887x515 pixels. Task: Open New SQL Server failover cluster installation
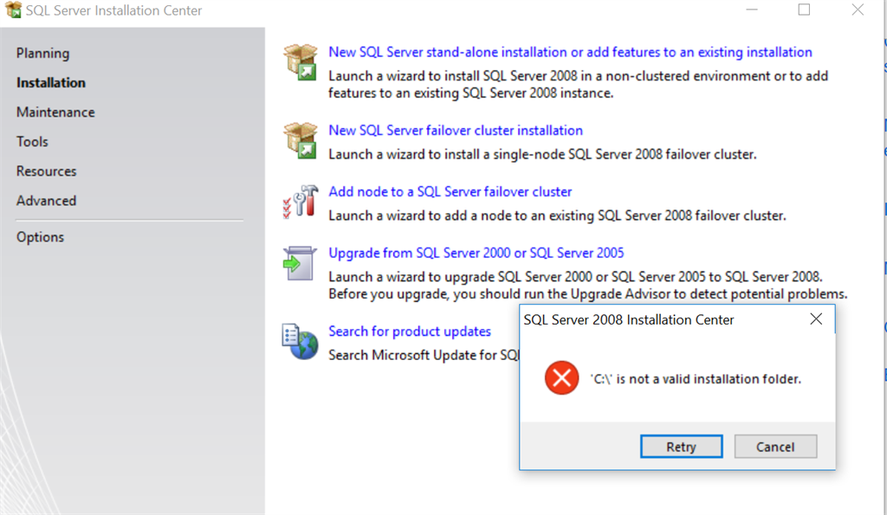coord(456,130)
